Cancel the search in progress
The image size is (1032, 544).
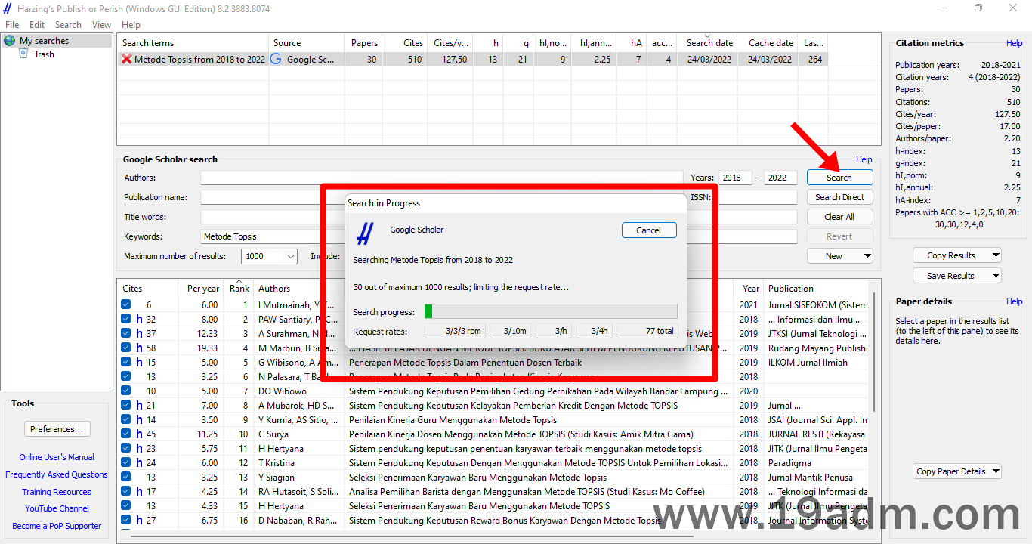[649, 230]
